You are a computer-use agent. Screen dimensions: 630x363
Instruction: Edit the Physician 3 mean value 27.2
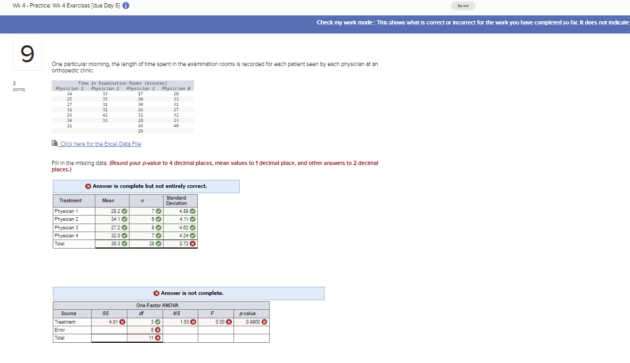point(112,228)
